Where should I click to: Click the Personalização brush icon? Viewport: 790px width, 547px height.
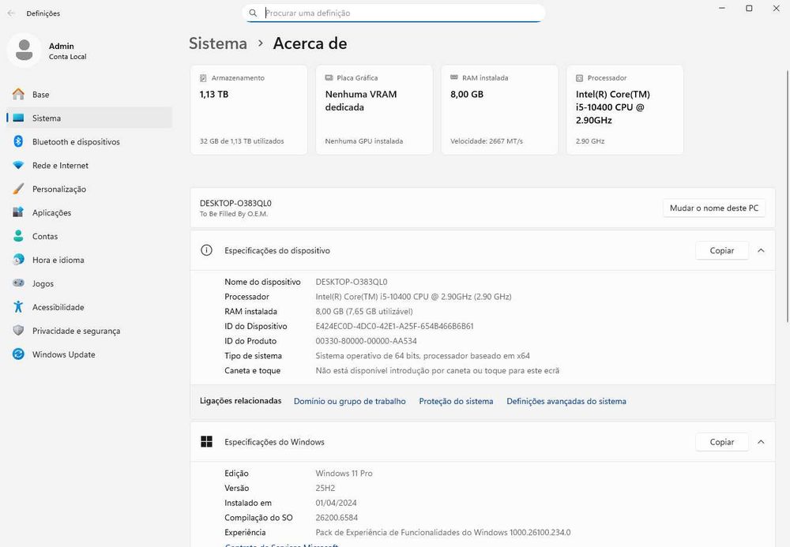[18, 189]
